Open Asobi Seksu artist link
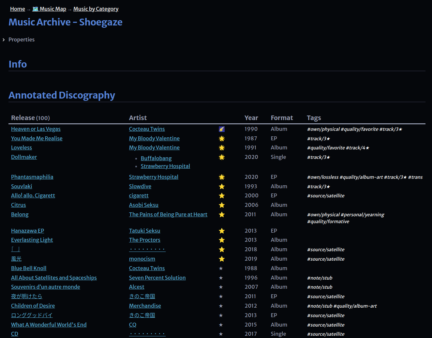 point(144,205)
